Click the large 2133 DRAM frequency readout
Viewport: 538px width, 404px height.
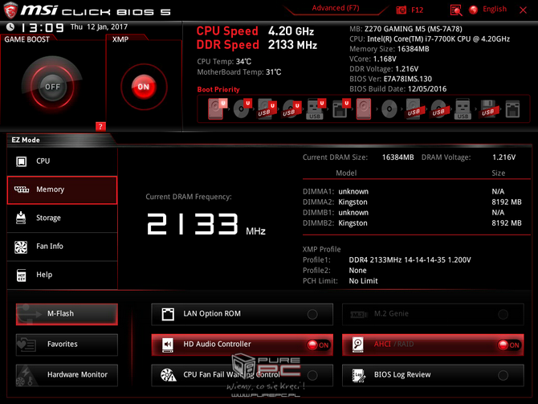point(192,224)
